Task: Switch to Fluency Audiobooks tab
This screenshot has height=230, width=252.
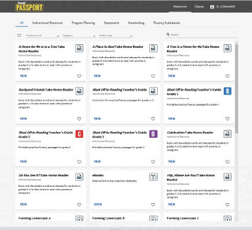Action: [x=166, y=23]
